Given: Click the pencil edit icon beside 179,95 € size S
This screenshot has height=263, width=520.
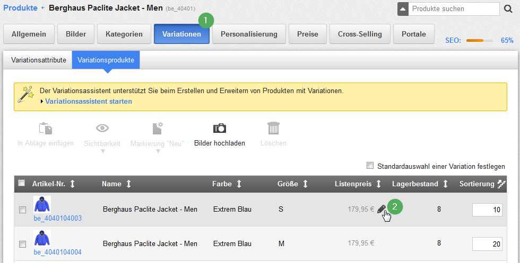Looking at the screenshot, I should (382, 209).
